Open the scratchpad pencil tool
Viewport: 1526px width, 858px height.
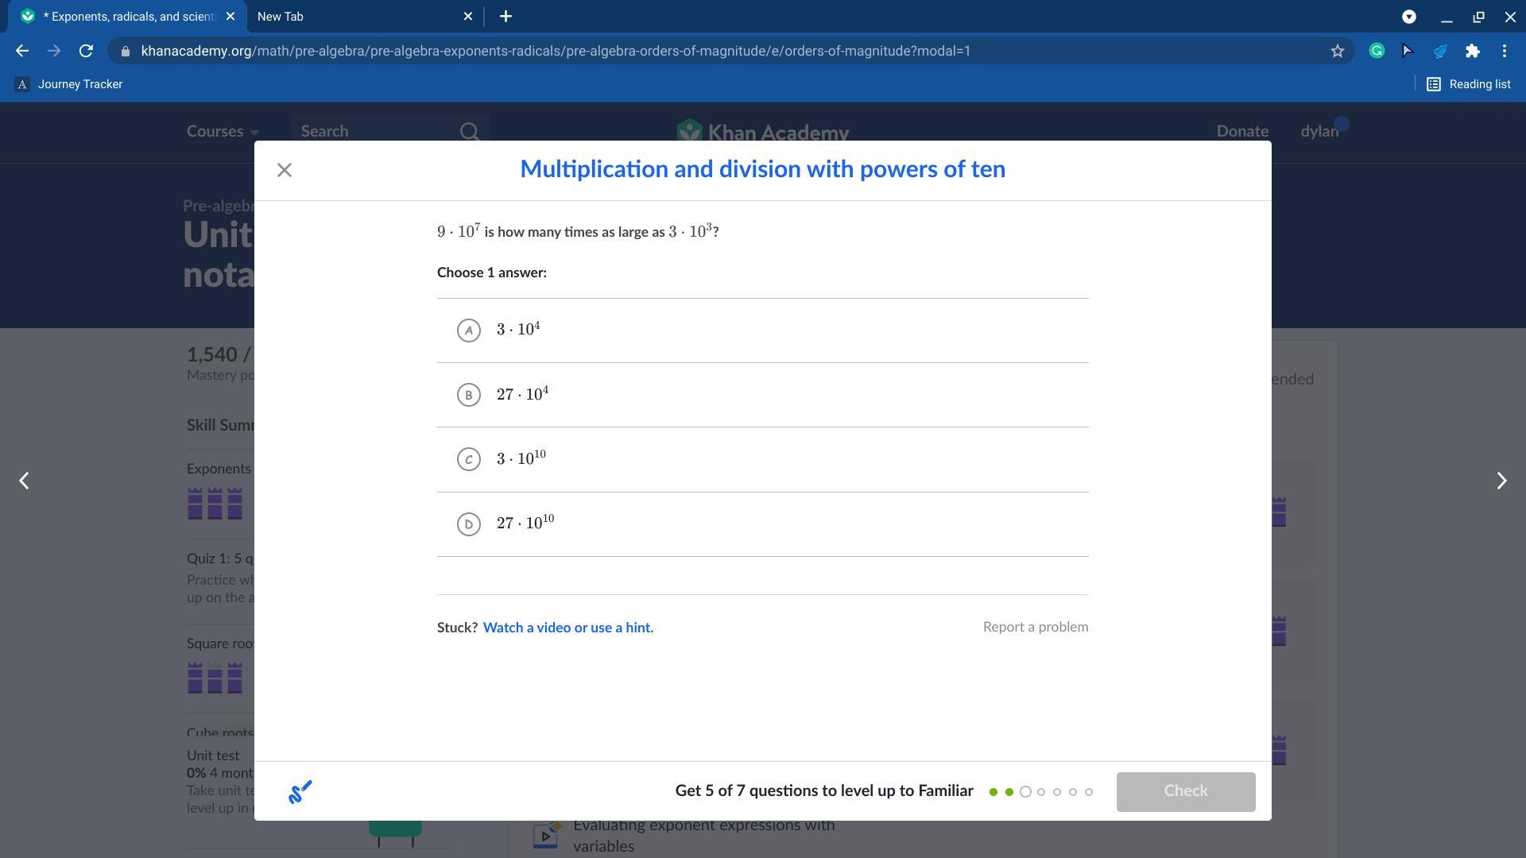(300, 791)
